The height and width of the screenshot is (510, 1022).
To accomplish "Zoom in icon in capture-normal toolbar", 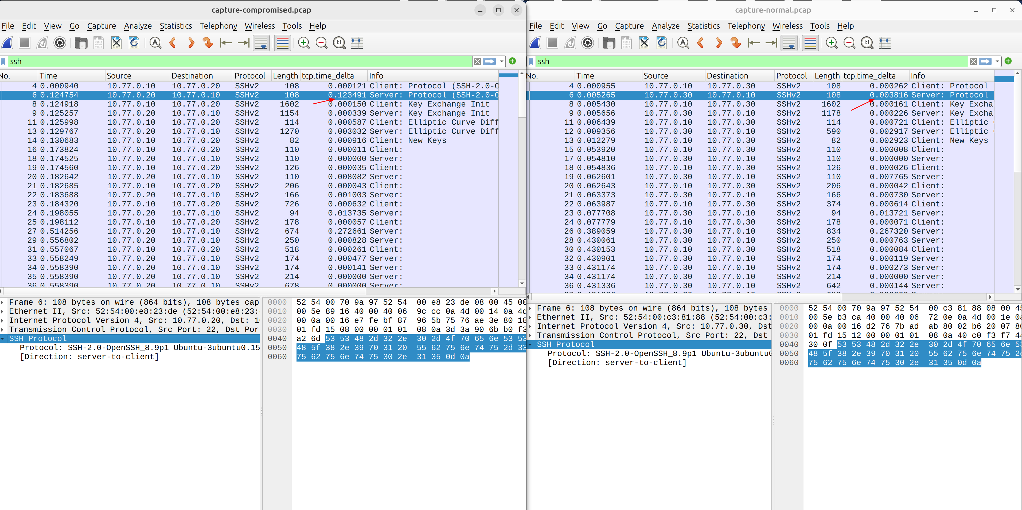I will point(832,43).
